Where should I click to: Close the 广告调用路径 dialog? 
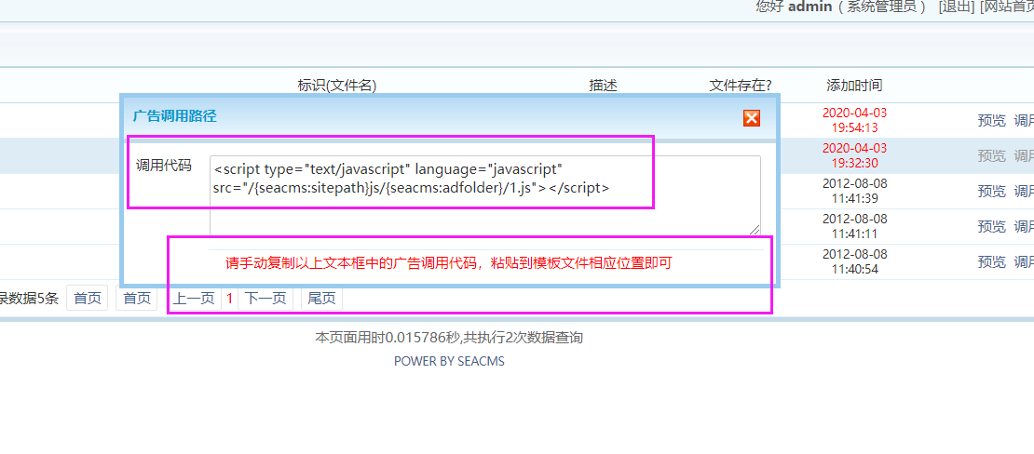(x=751, y=118)
